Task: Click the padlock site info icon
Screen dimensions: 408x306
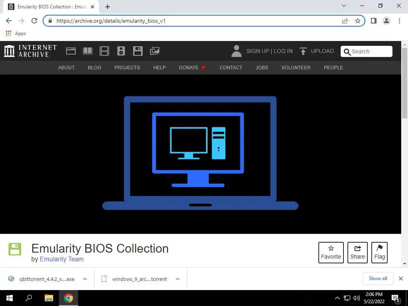Action: 50,21
